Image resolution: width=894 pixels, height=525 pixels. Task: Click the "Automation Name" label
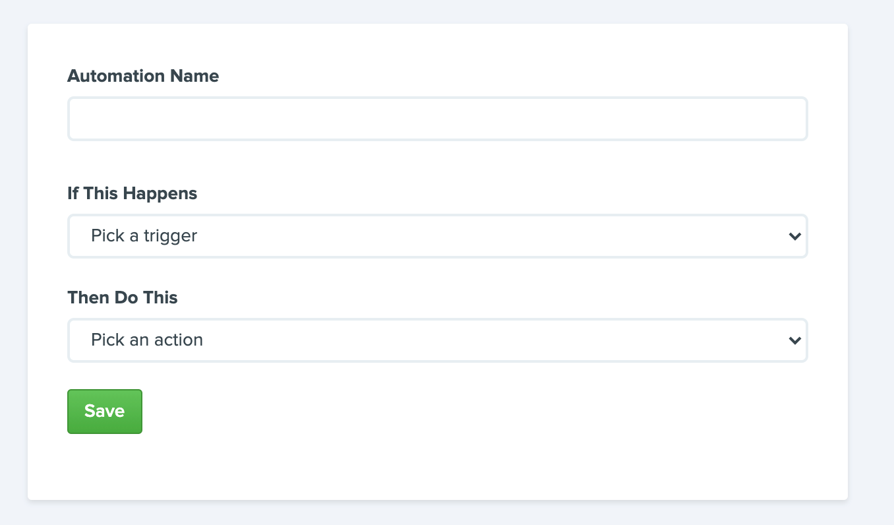pyautogui.click(x=143, y=76)
